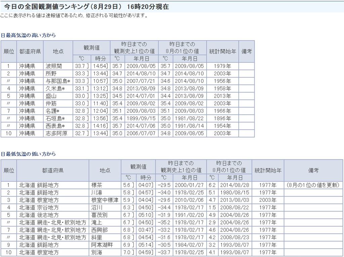Click the 別海 location entry
344x257 pixels.
click(x=96, y=252)
